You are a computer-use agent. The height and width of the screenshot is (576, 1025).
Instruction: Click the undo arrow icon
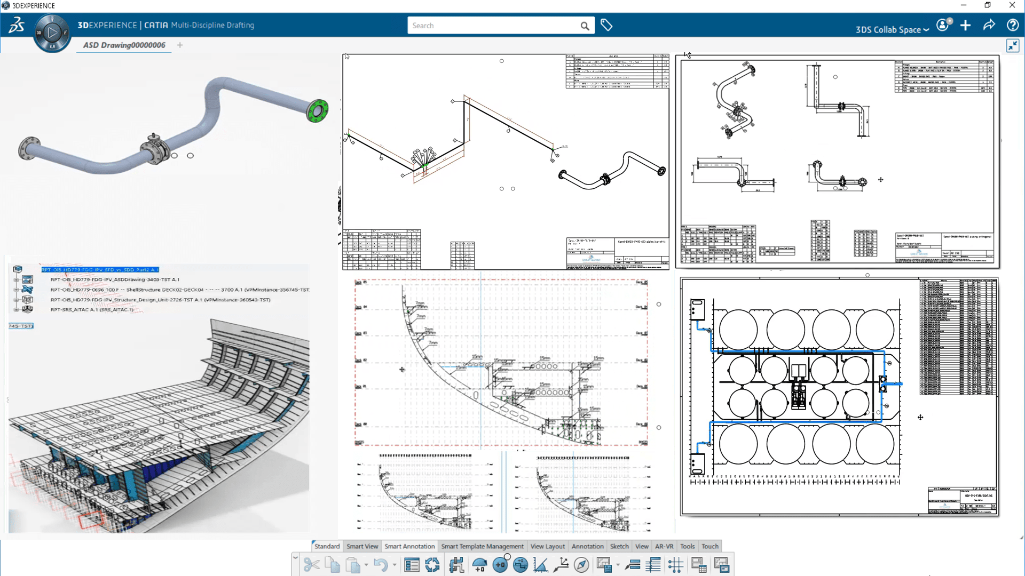tap(380, 565)
